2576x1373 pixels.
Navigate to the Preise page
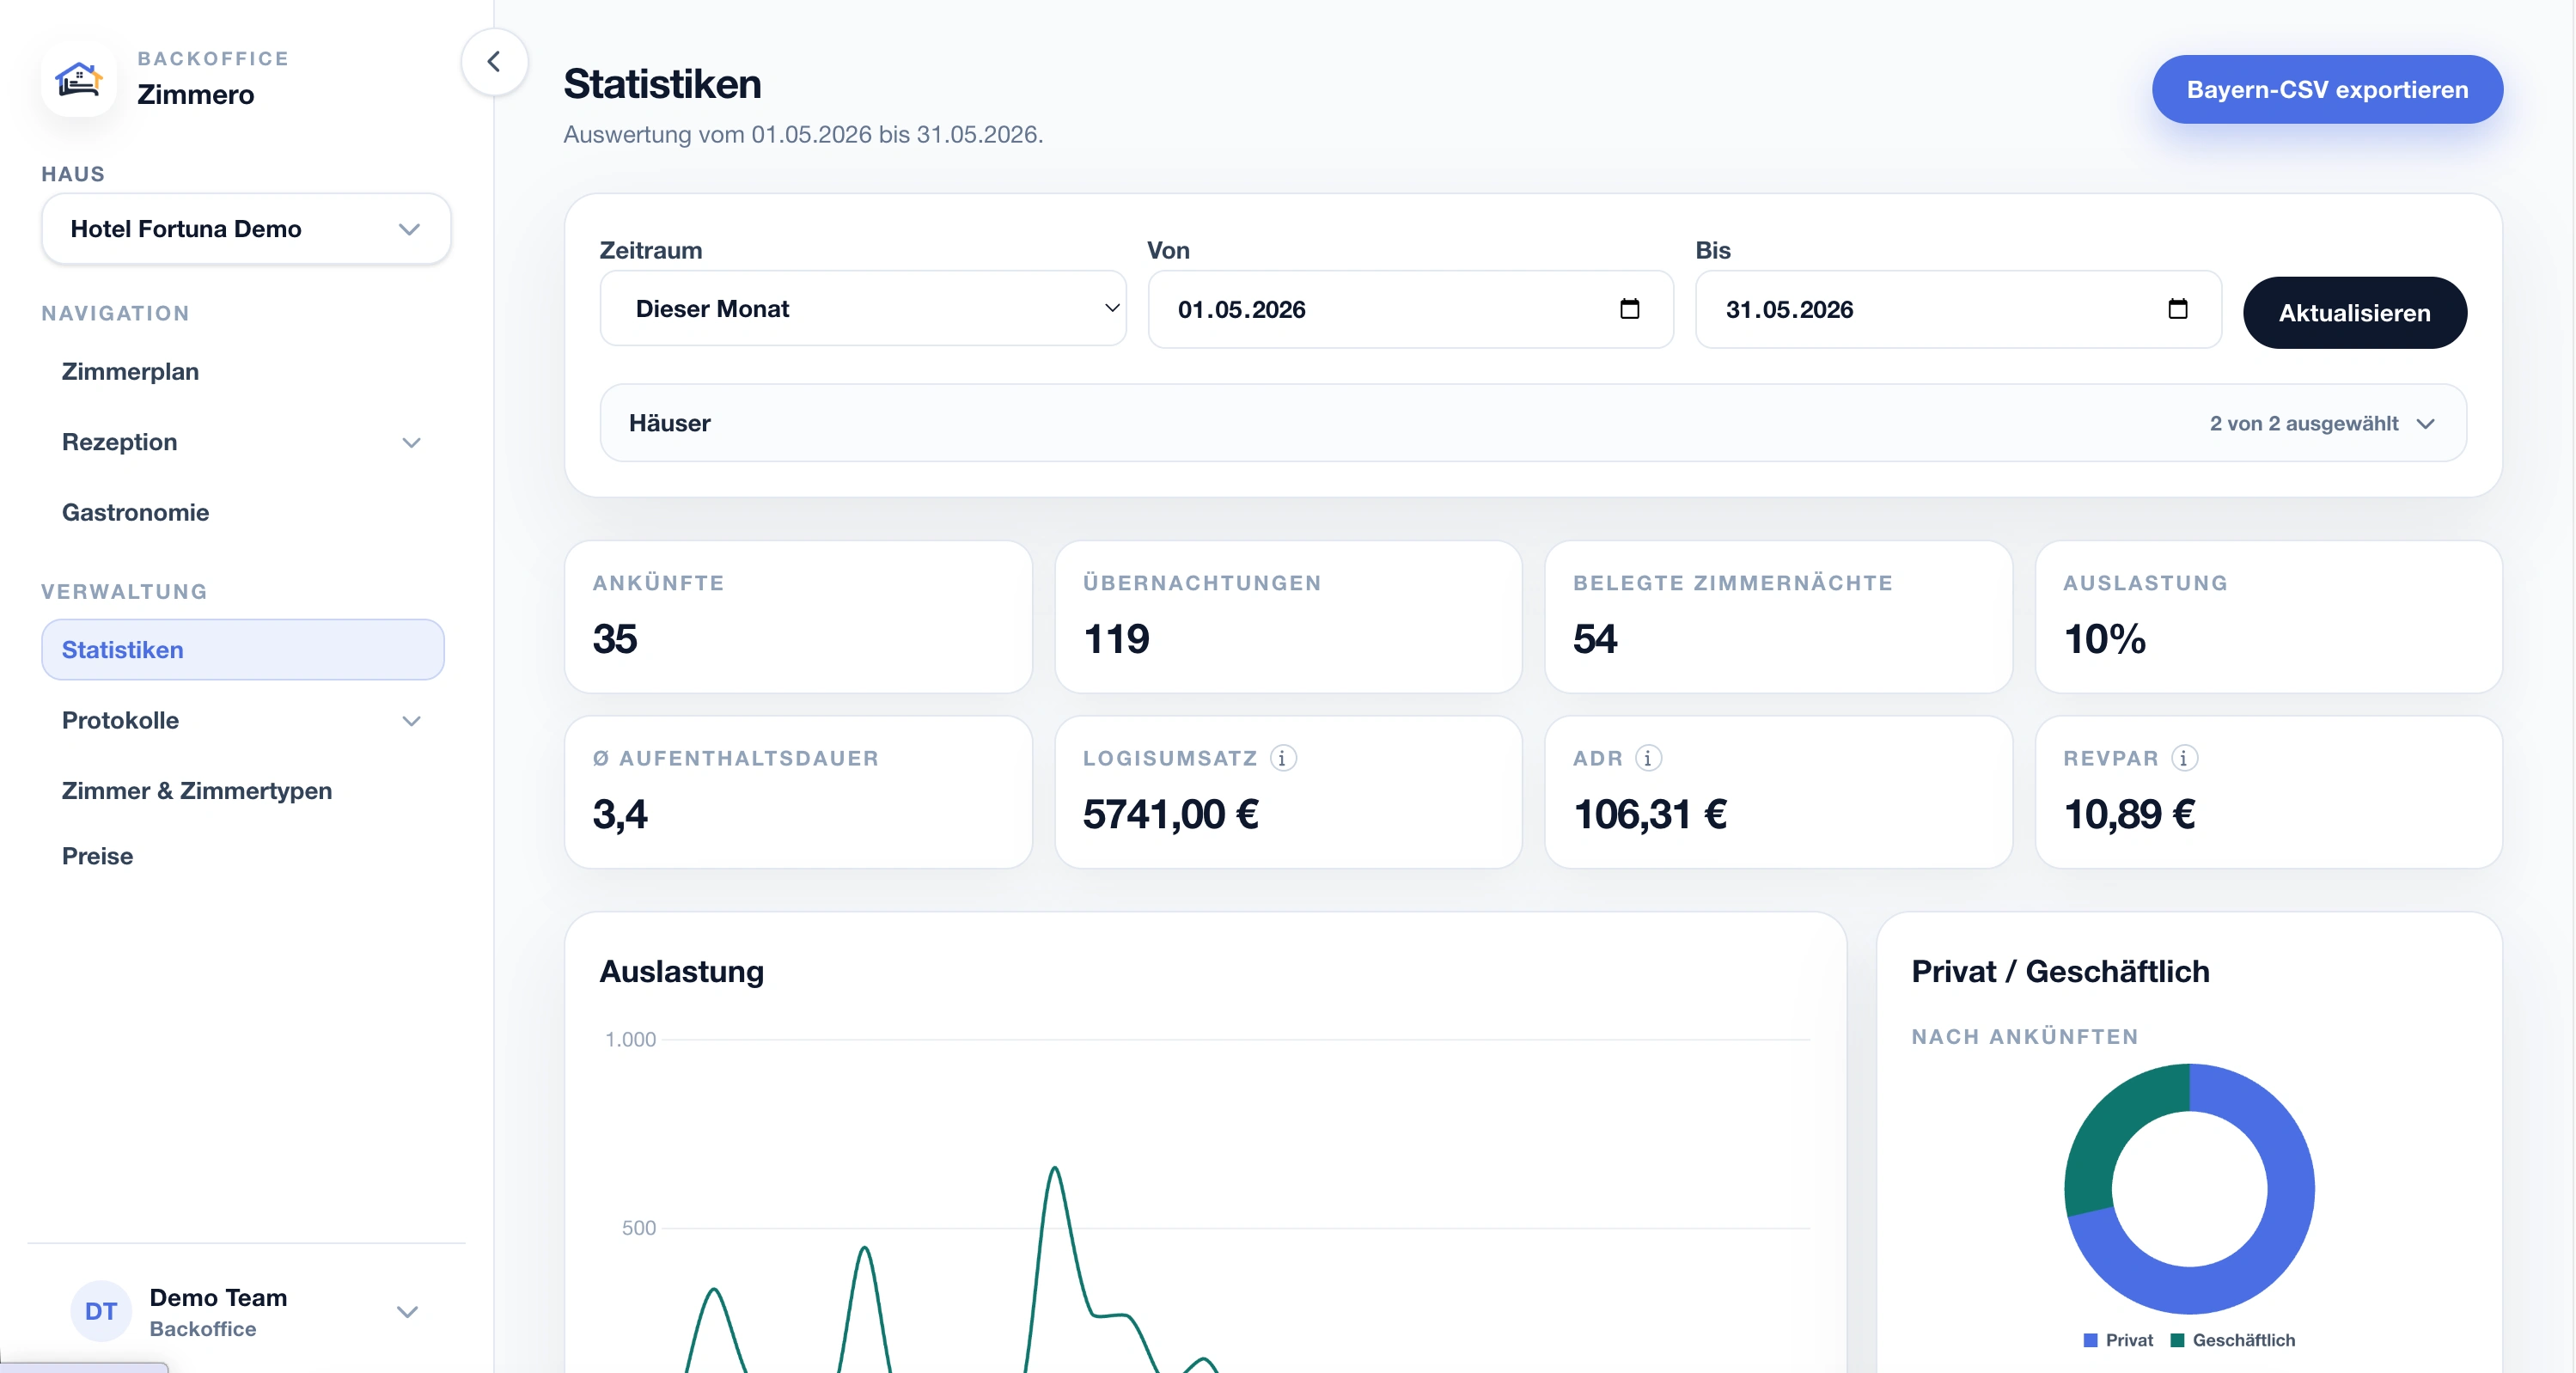(x=97, y=856)
